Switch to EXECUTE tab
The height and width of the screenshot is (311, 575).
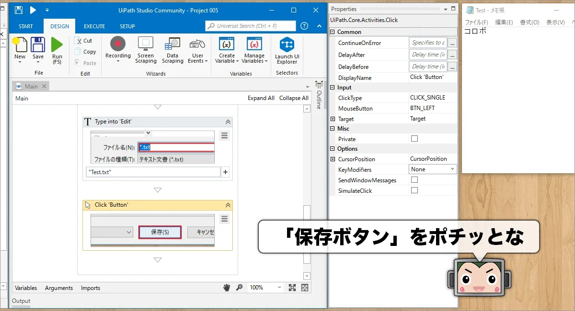coord(94,26)
